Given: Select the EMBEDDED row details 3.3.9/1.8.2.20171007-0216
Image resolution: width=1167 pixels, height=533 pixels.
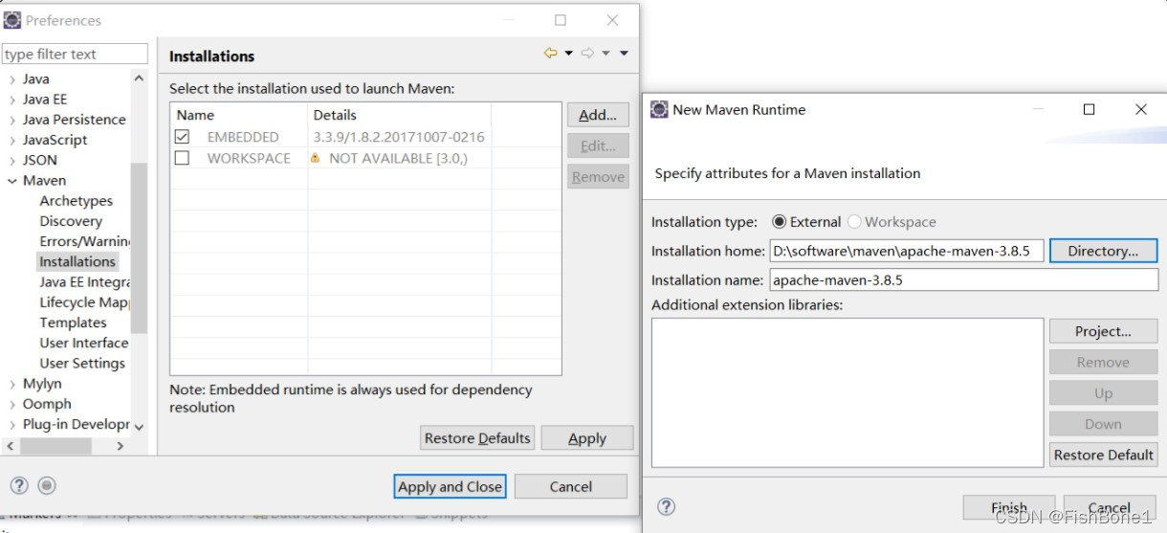Looking at the screenshot, I should point(399,137).
